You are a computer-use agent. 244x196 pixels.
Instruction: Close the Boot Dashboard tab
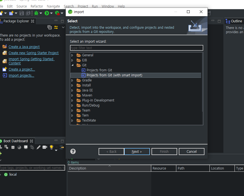(31, 141)
